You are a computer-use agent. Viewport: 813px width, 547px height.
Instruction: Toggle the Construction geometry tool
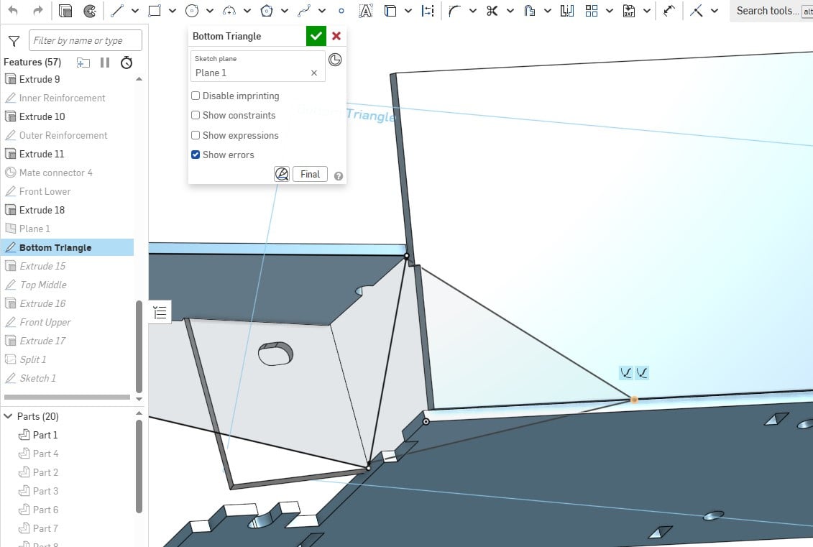(x=428, y=10)
